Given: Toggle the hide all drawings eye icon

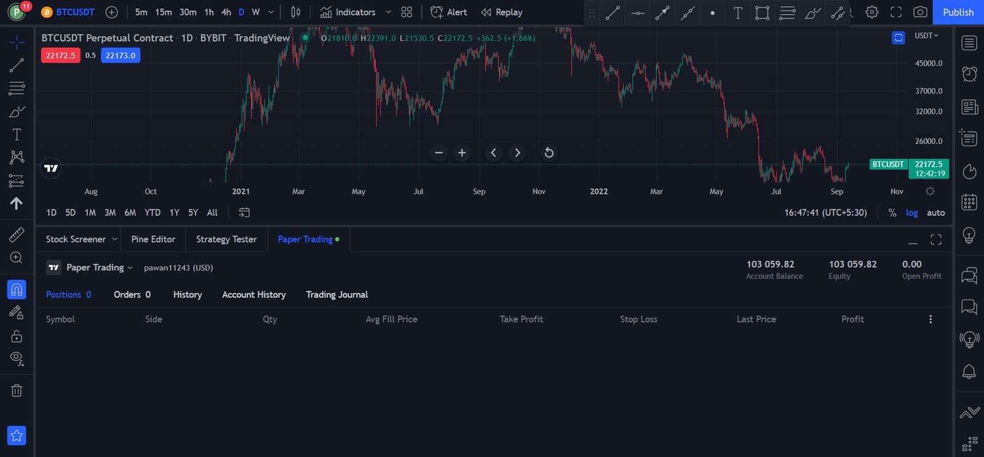Looking at the screenshot, I should pos(17,359).
